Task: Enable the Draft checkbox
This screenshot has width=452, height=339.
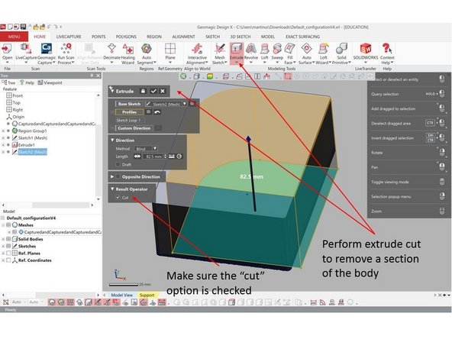Action: tap(118, 165)
